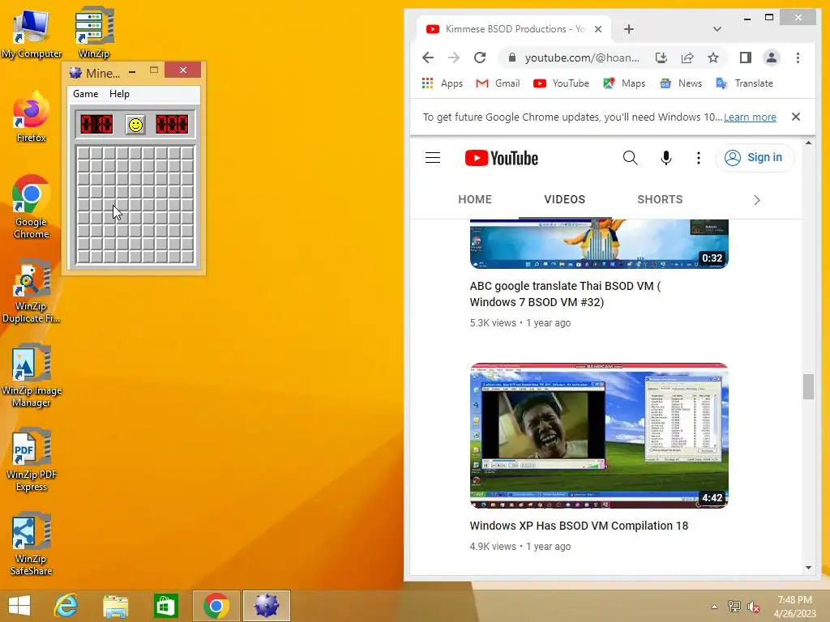Image resolution: width=830 pixels, height=622 pixels.
Task: Click the network tray icon
Action: 734,607
